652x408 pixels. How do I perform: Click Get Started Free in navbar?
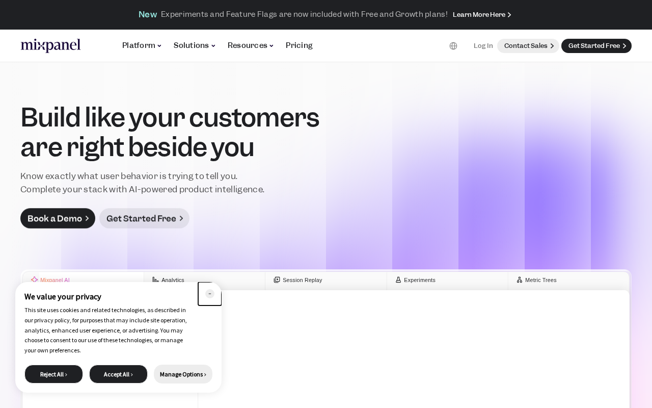click(596, 46)
